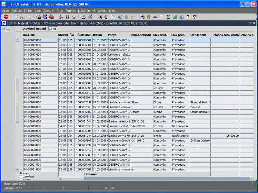Click left arrow of horizontal scrollbar

[60, 178]
